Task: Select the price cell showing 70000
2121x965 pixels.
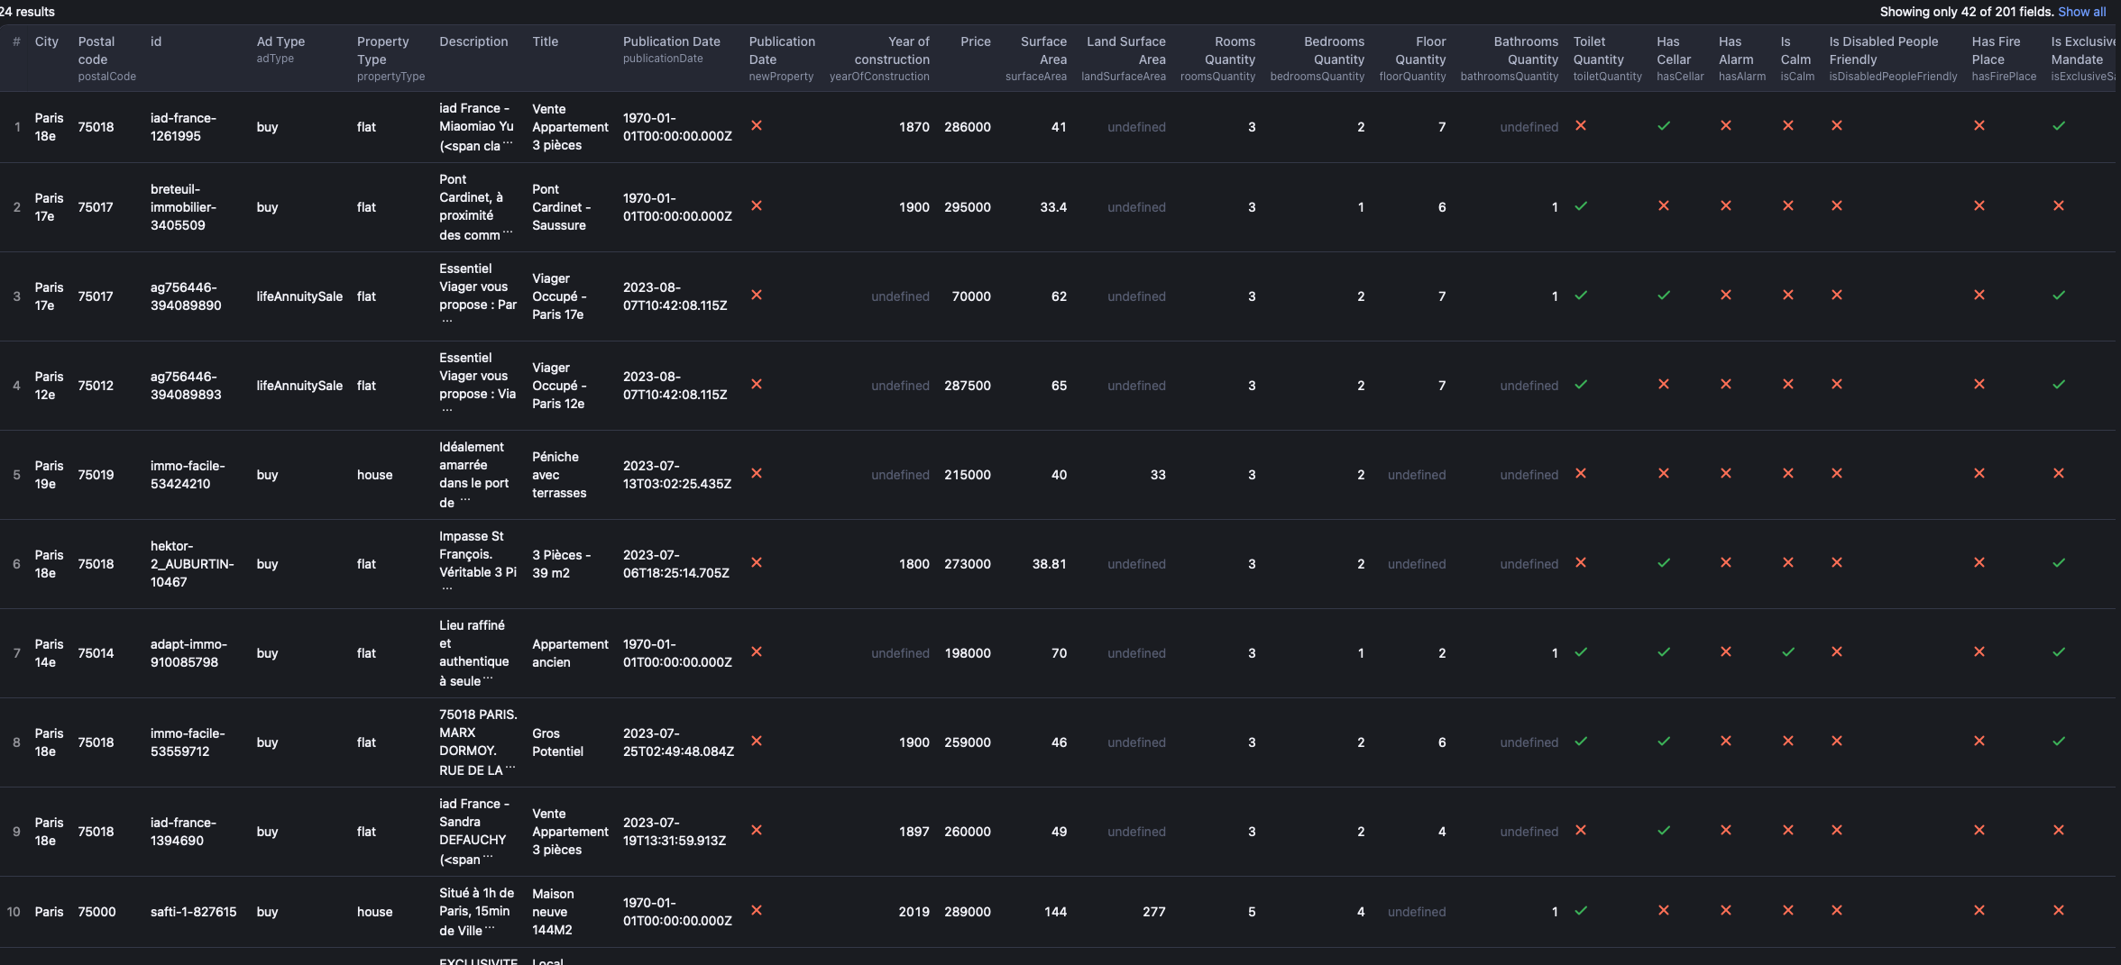Action: (x=970, y=296)
